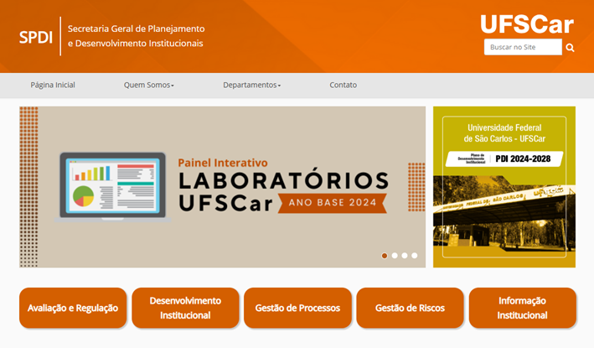Select the first carousel indicator dot
The height and width of the screenshot is (348, 594).
pos(385,256)
